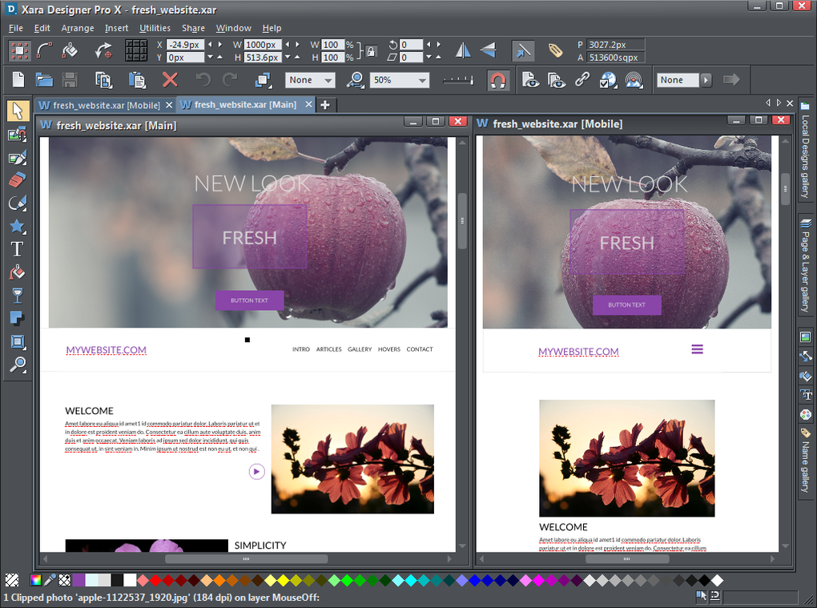The image size is (817, 608).
Task: Toggle the lock aspect ratio padlock
Action: click(x=371, y=51)
